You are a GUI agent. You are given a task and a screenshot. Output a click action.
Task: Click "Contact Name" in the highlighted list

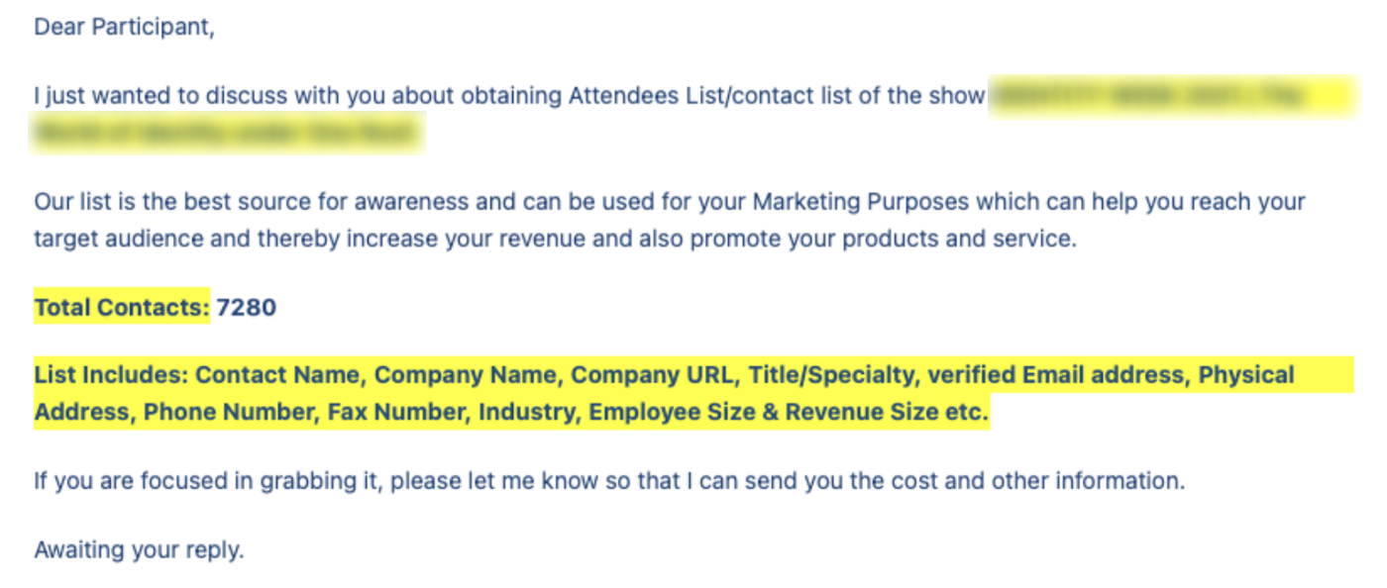[x=277, y=375]
